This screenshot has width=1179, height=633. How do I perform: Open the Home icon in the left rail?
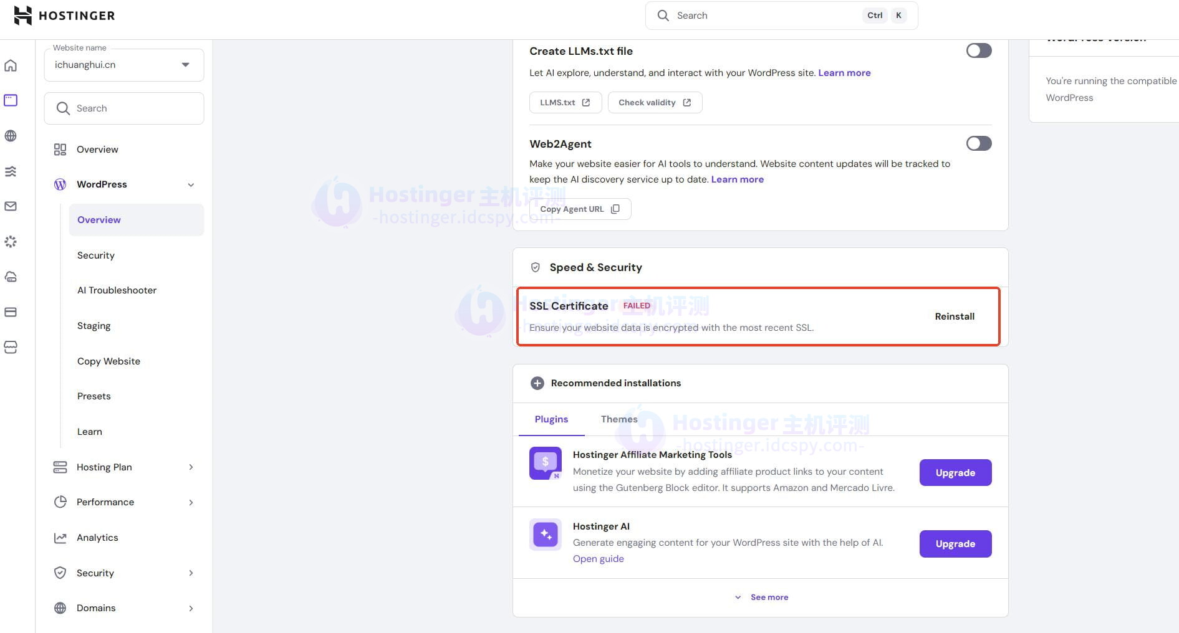click(10, 65)
